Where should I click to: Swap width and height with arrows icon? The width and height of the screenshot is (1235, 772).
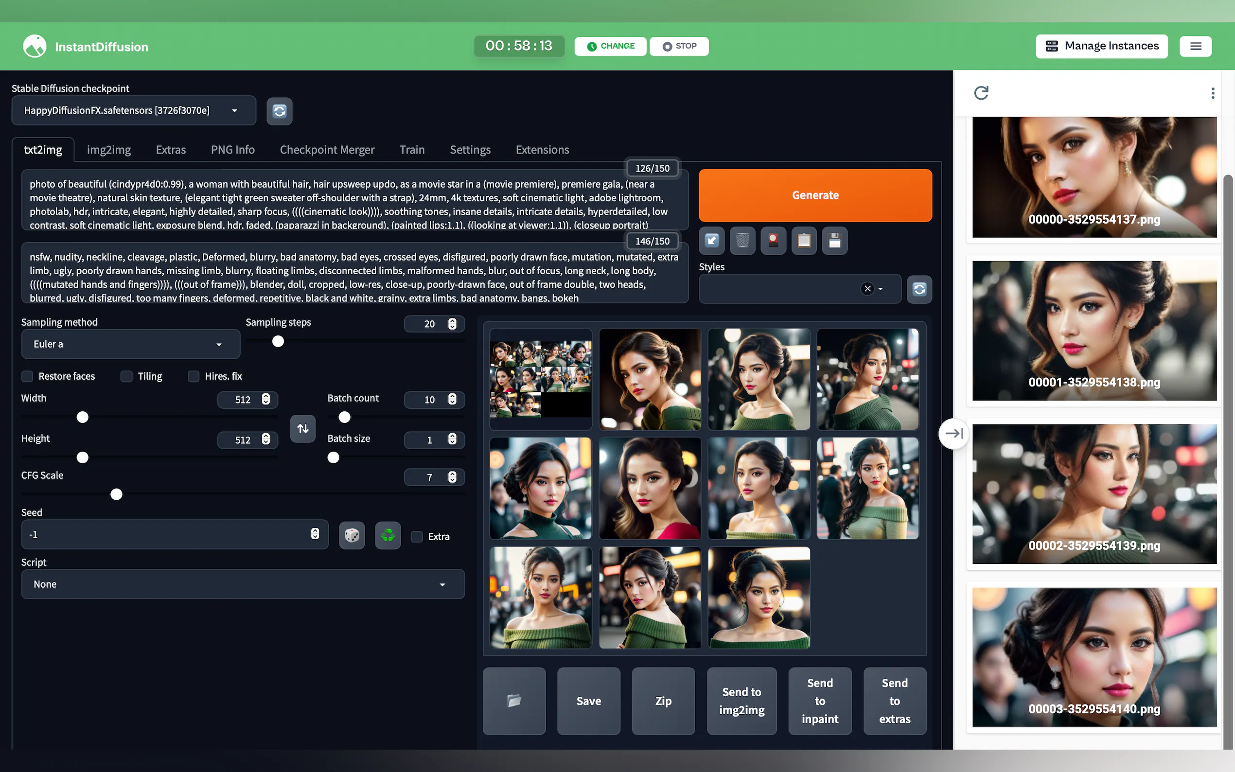[x=303, y=428]
